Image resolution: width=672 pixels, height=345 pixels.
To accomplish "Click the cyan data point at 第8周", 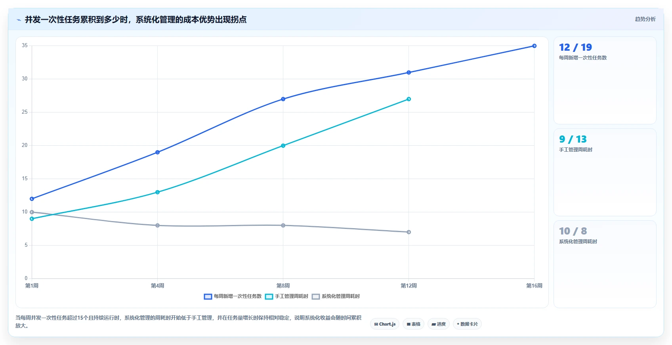I will pos(283,146).
